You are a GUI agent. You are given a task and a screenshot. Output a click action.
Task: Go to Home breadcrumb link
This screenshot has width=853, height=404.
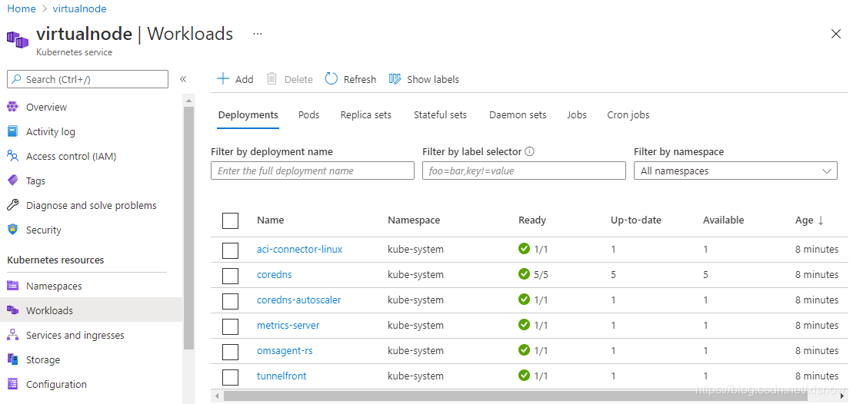[22, 8]
